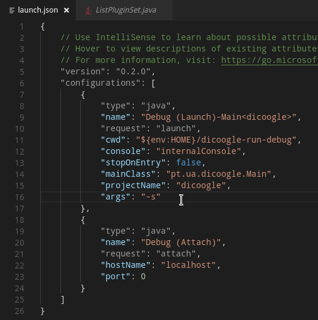The height and width of the screenshot is (320, 318).
Task: Open the ListPluginSet.java tab
Action: click(124, 10)
